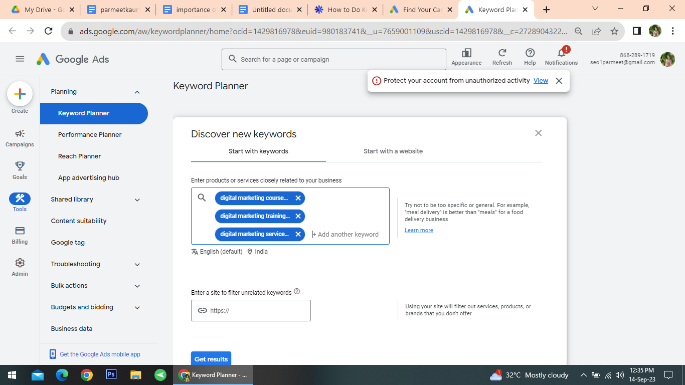The height and width of the screenshot is (385, 685).
Task: Click the Search for a page or campaign box
Action: tap(333, 59)
